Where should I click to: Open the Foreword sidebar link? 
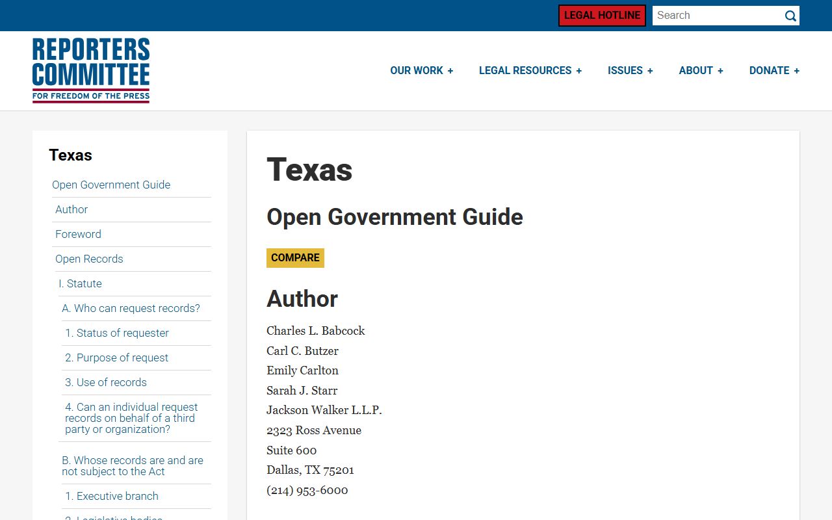click(x=78, y=234)
